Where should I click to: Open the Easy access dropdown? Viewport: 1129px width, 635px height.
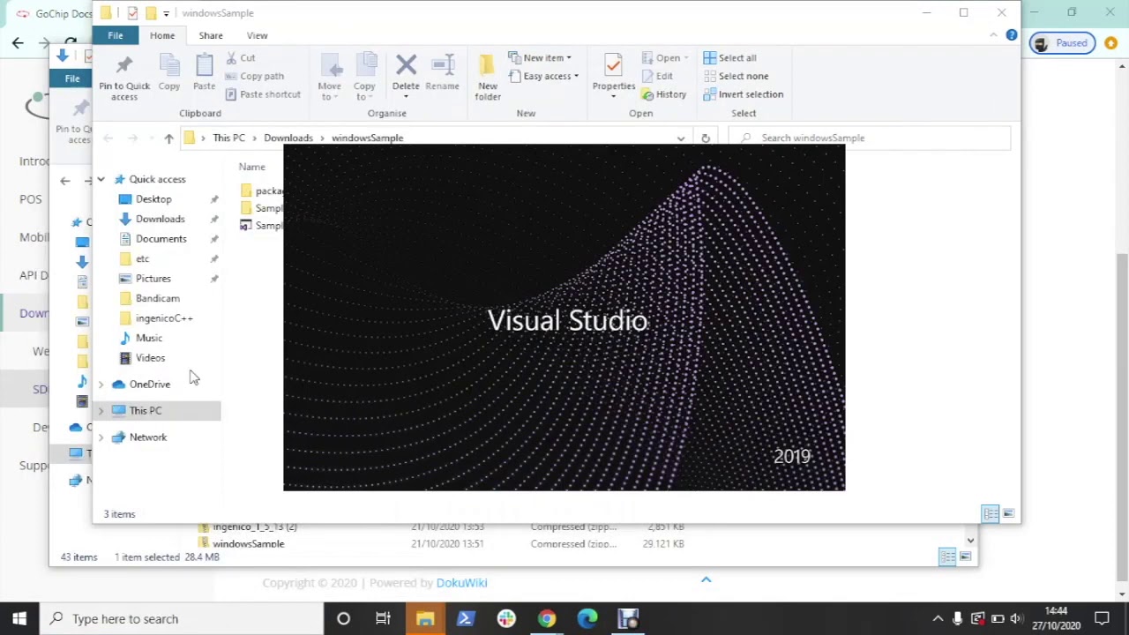543,76
